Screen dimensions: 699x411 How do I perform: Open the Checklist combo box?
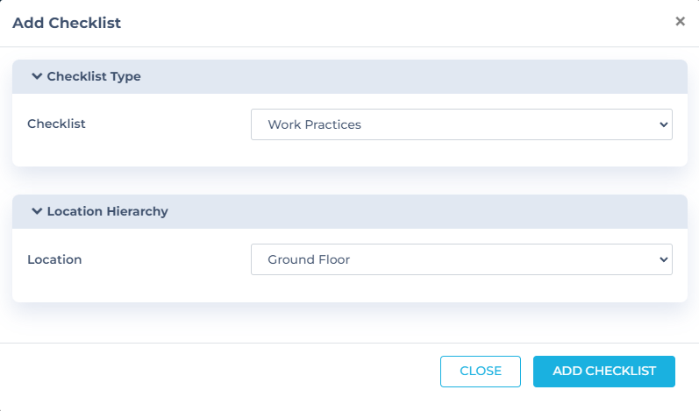(x=461, y=124)
